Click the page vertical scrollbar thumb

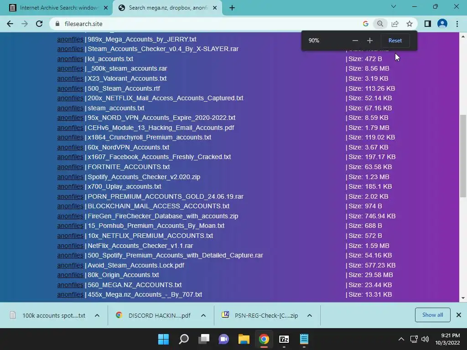463,156
